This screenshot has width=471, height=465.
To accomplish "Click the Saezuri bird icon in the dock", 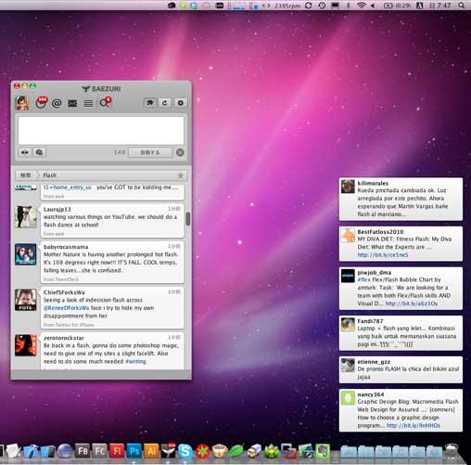I will 169,451.
